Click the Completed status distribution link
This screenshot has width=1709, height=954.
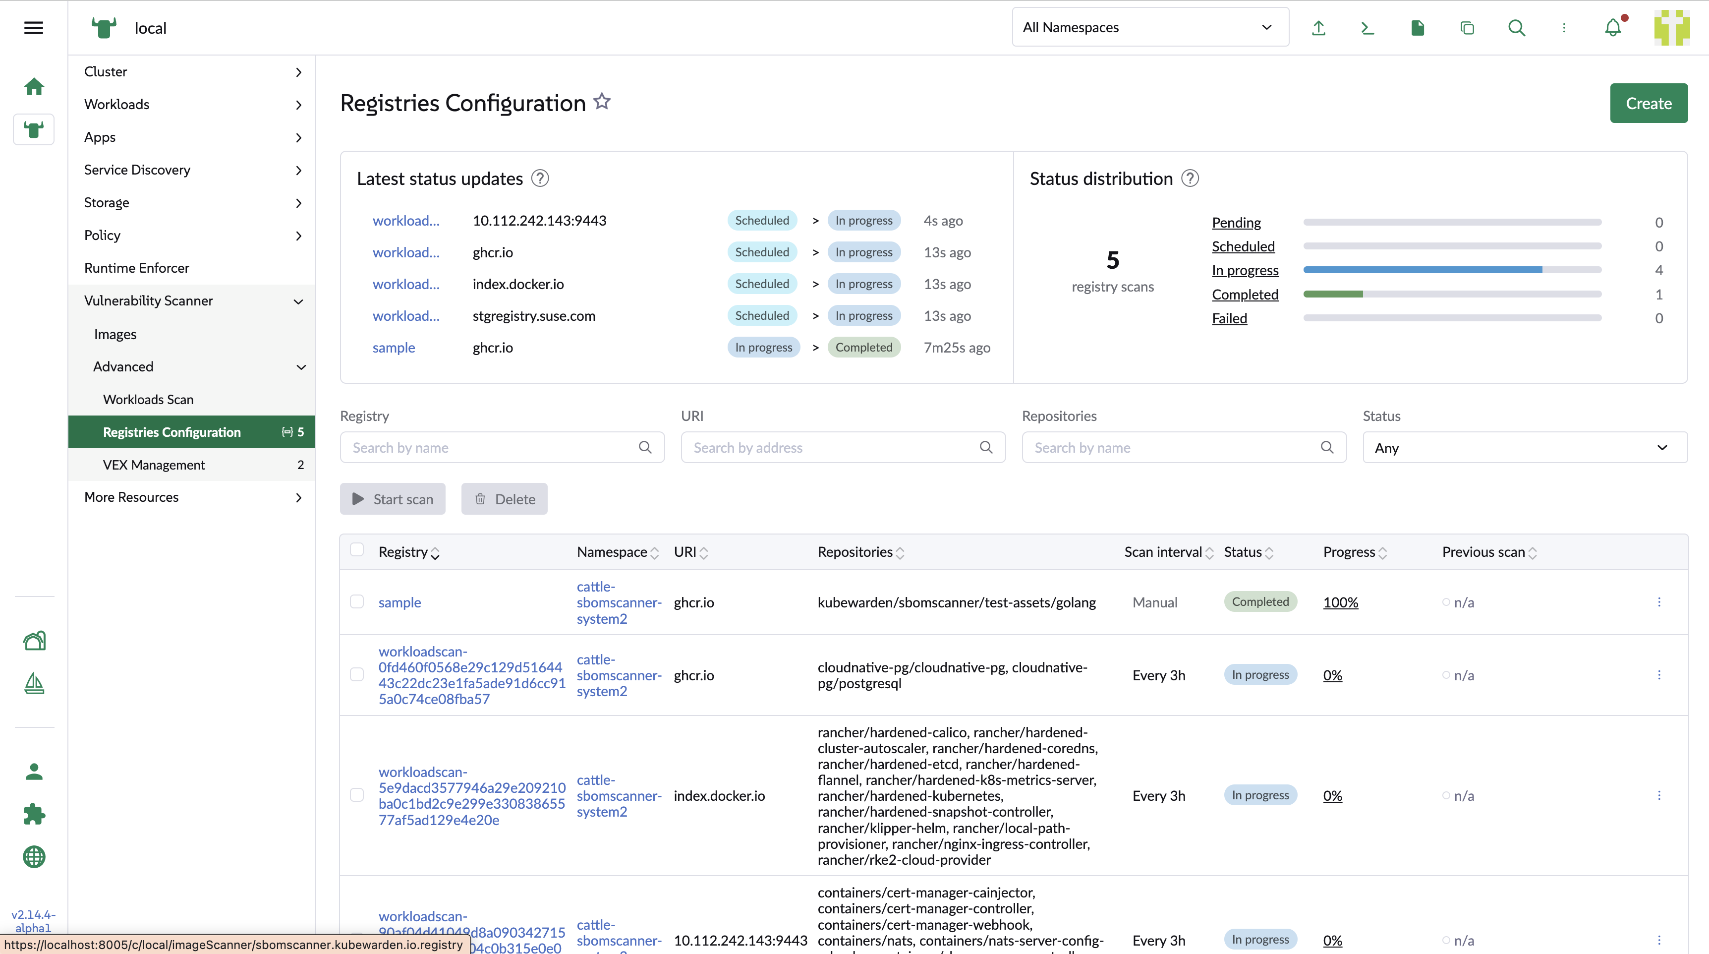click(1245, 294)
